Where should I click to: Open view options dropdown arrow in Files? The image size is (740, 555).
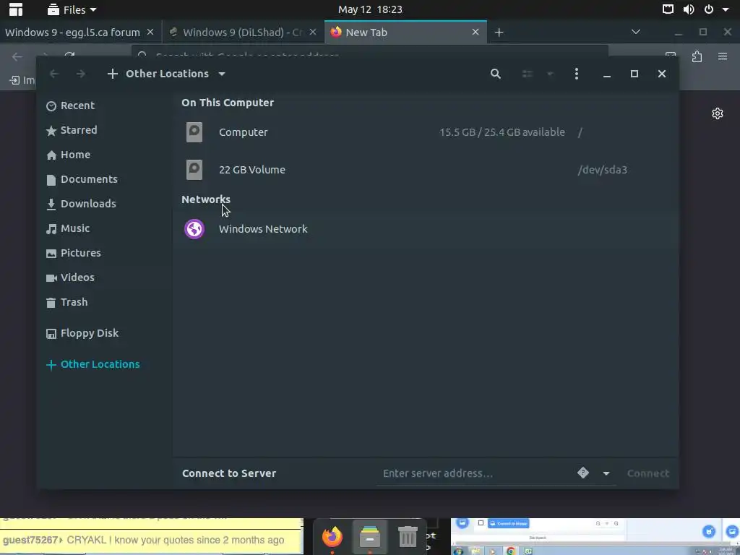tap(550, 74)
